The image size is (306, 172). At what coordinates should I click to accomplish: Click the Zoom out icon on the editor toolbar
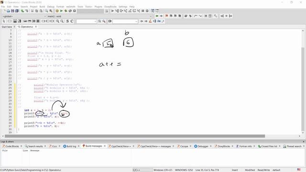coord(62,21)
